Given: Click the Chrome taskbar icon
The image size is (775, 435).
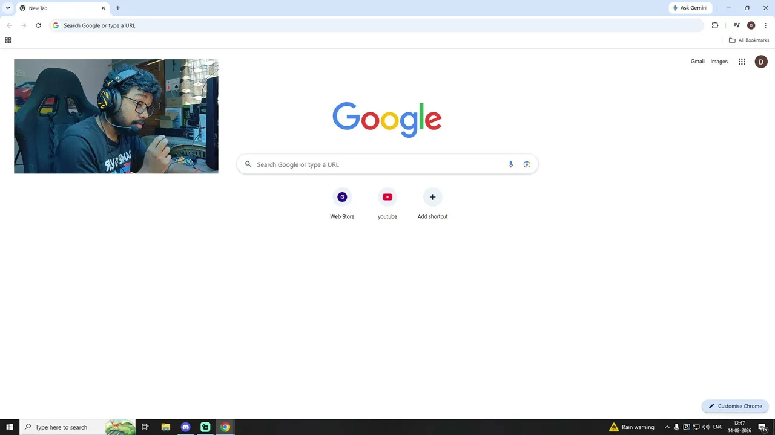Looking at the screenshot, I should 225,427.
